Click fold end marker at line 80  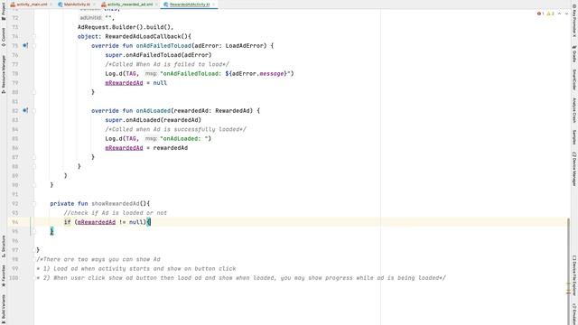point(34,92)
